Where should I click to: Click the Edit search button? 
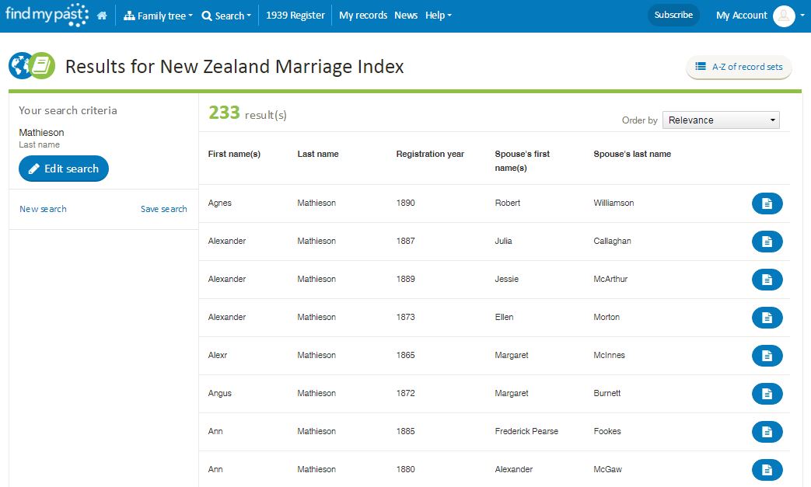pyautogui.click(x=64, y=169)
